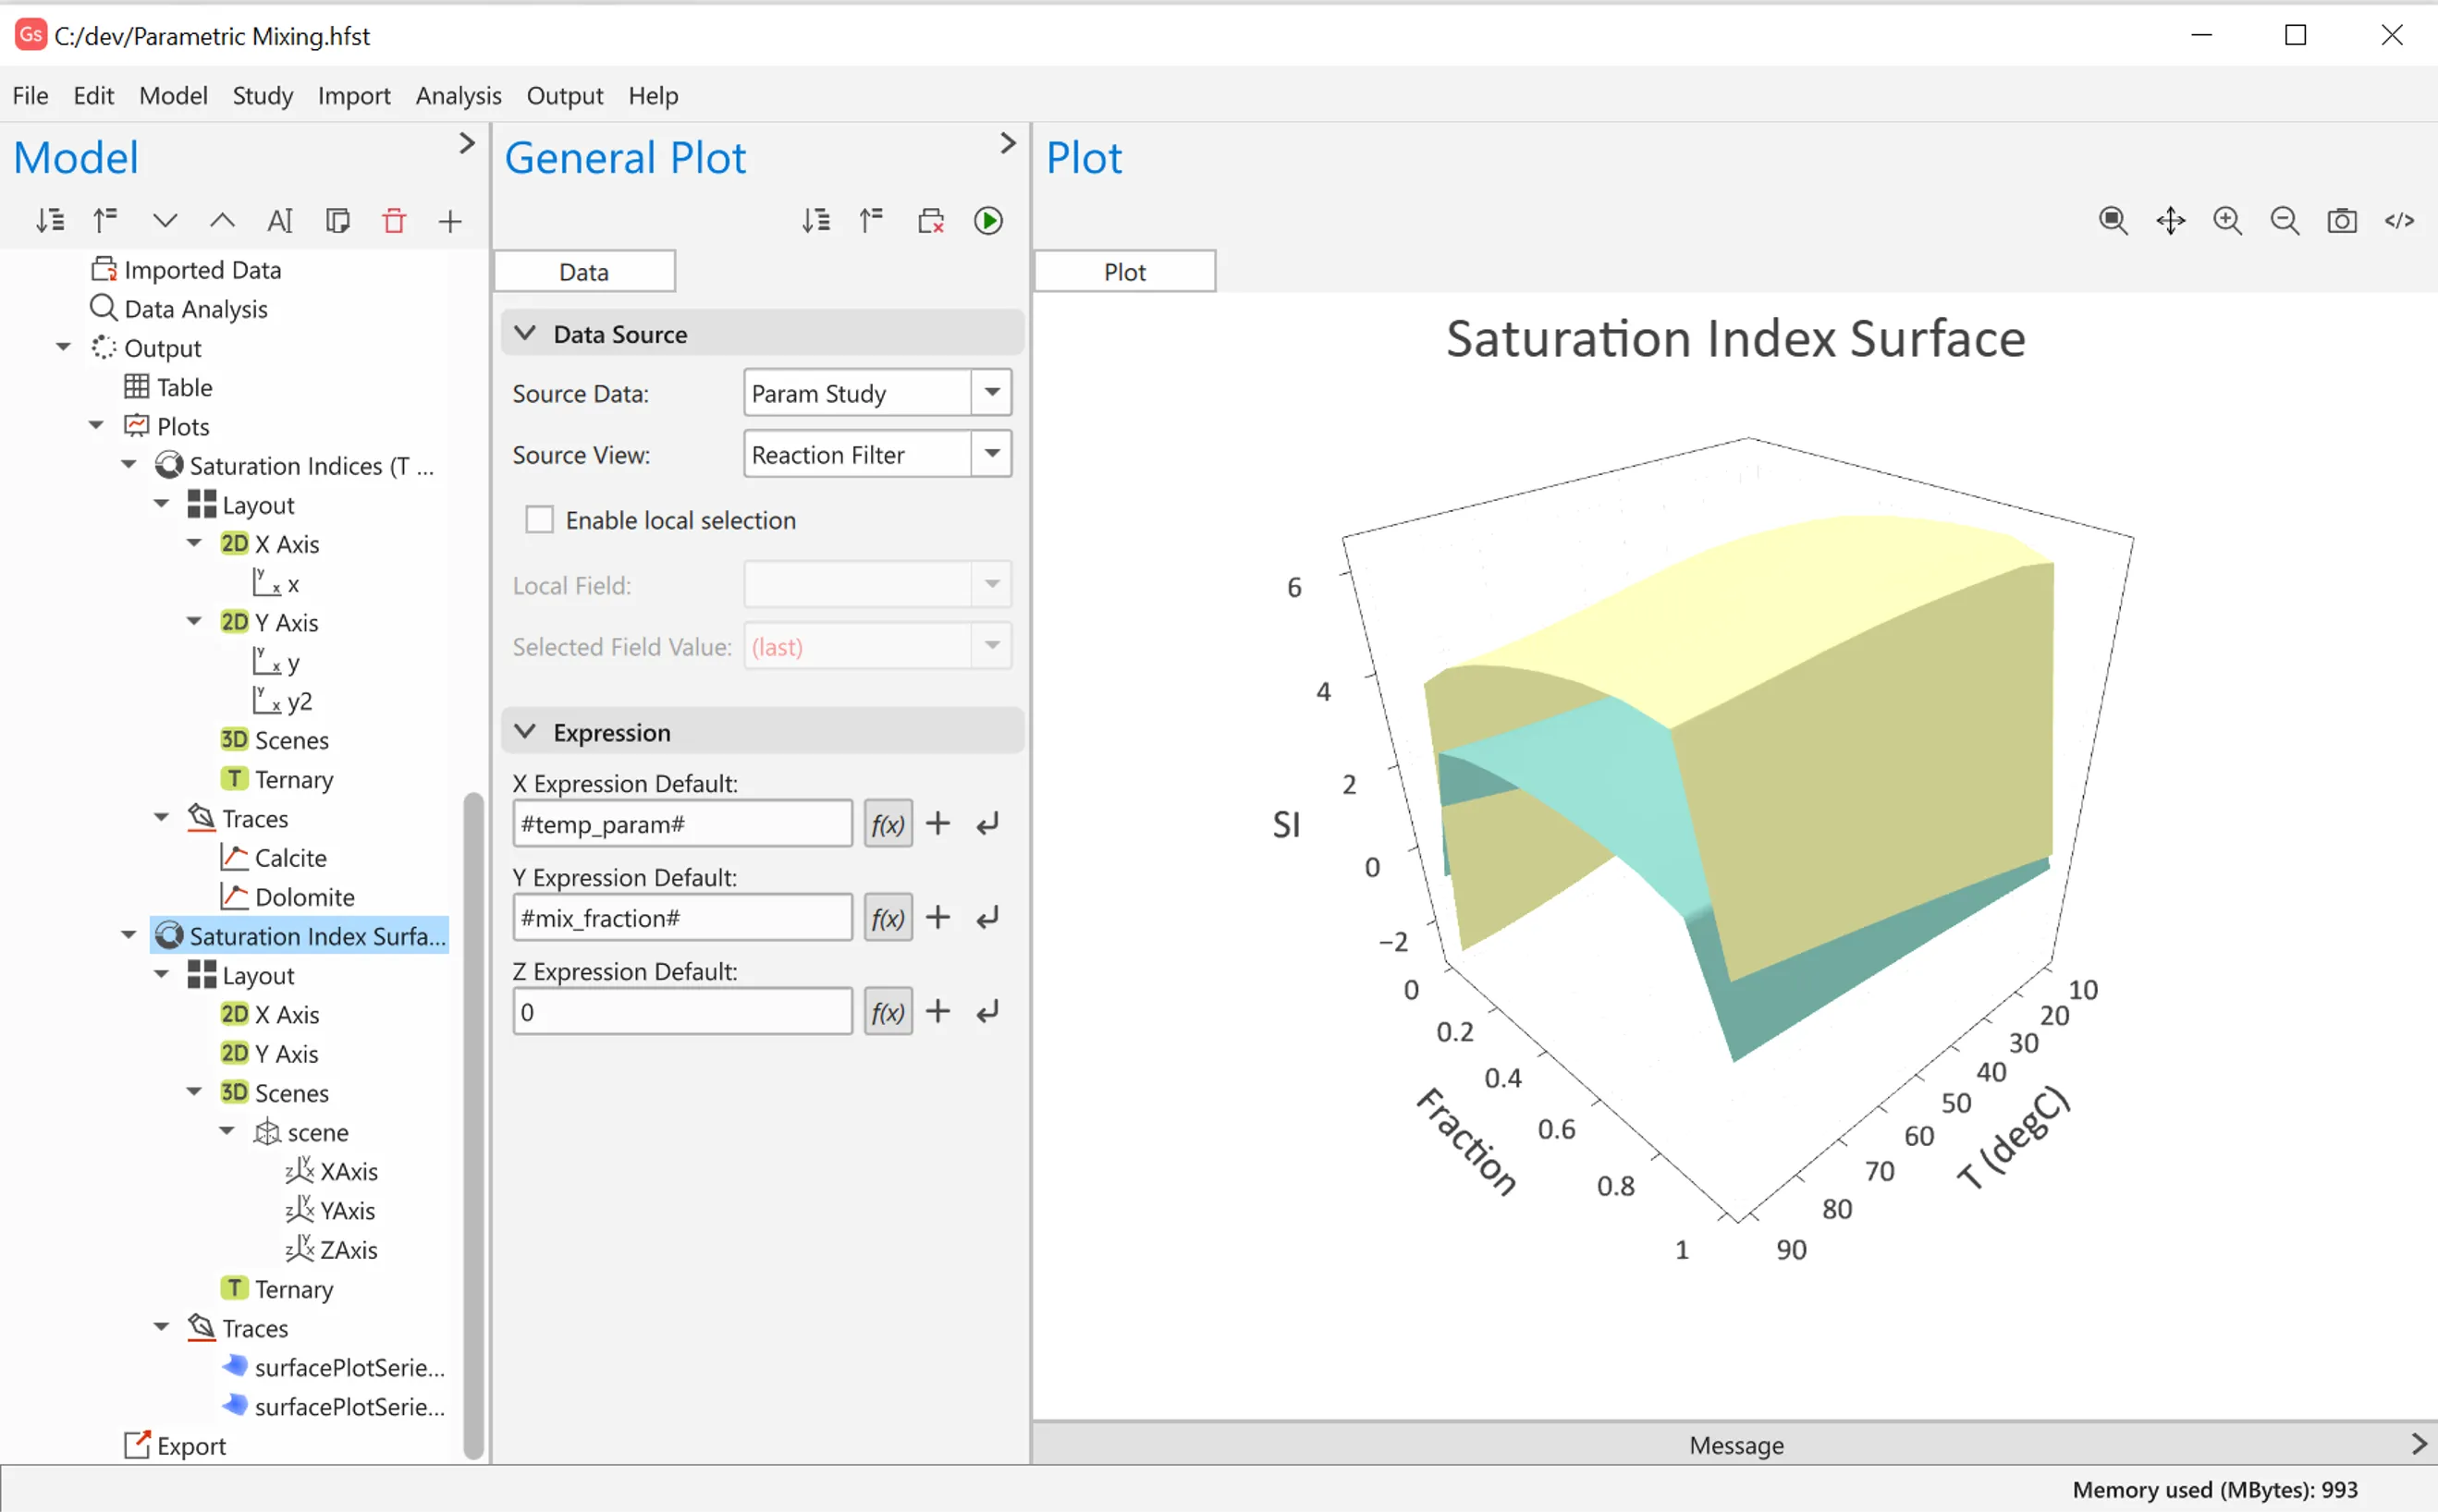The image size is (2438, 1512).
Task: Click the code (</>) icon in Plot toolbar
Action: pos(2399,220)
